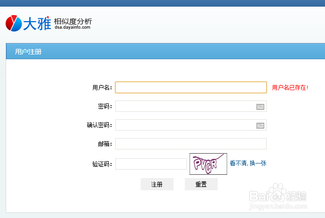The width and height of the screenshot is (325, 218).
Task: Open virtual keyboard icon in 确认密码 field
Action: tap(260, 125)
